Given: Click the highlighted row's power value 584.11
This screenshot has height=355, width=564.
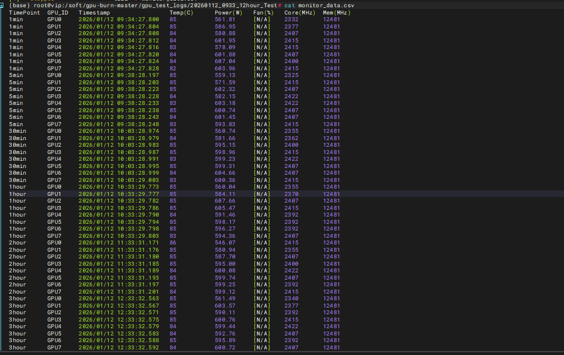Looking at the screenshot, I should click(x=225, y=194).
